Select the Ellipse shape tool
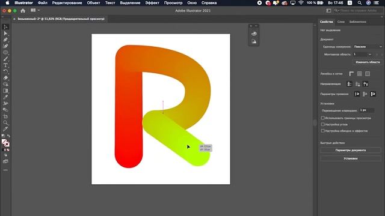Viewport: 385px width, 216px height. pos(5,52)
